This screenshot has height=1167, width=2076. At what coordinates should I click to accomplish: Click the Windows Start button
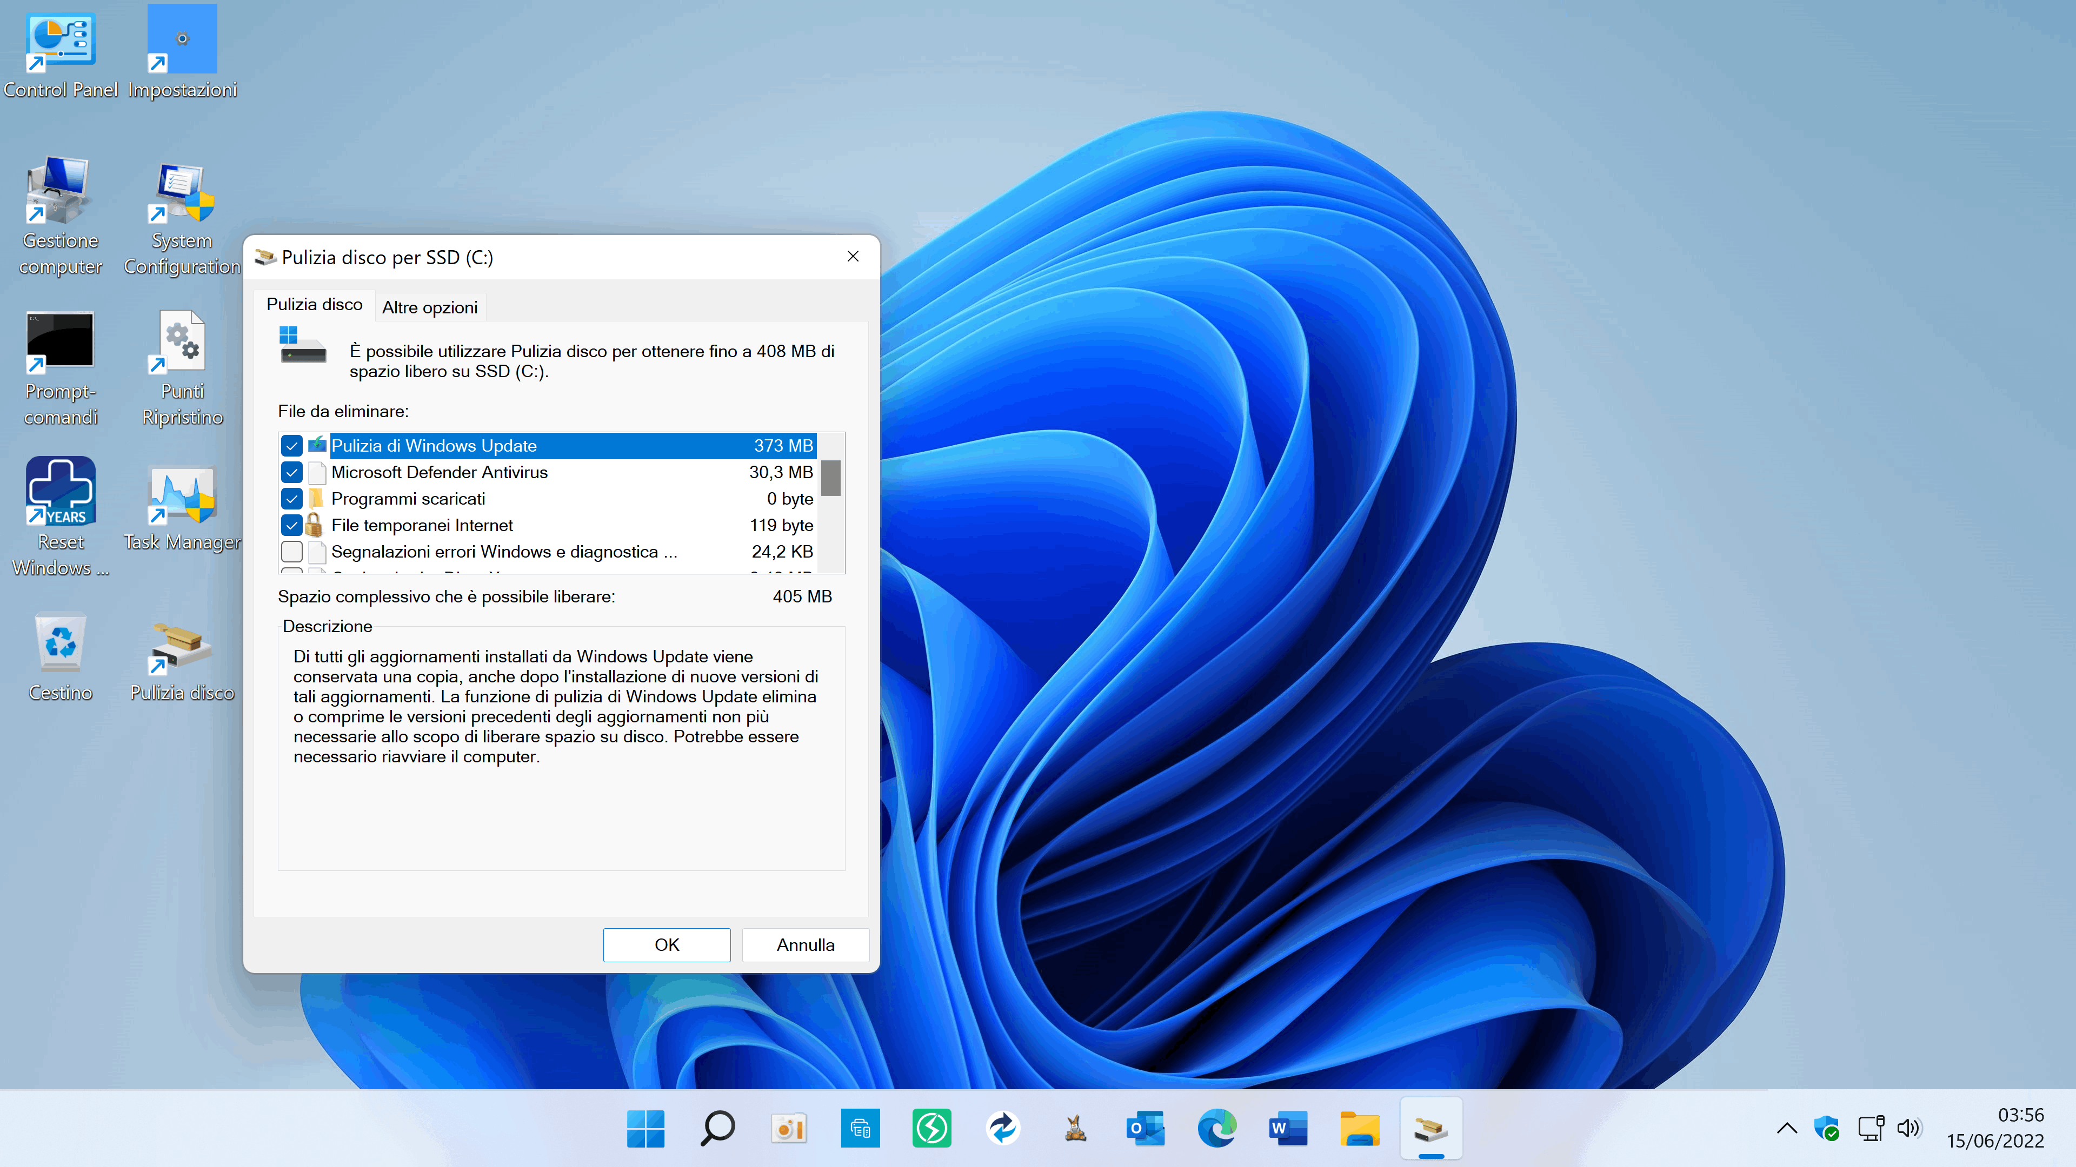point(646,1128)
